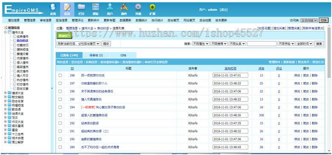Open the 不限属性 filter dropdown
The image size is (332, 155).
coord(201,44)
